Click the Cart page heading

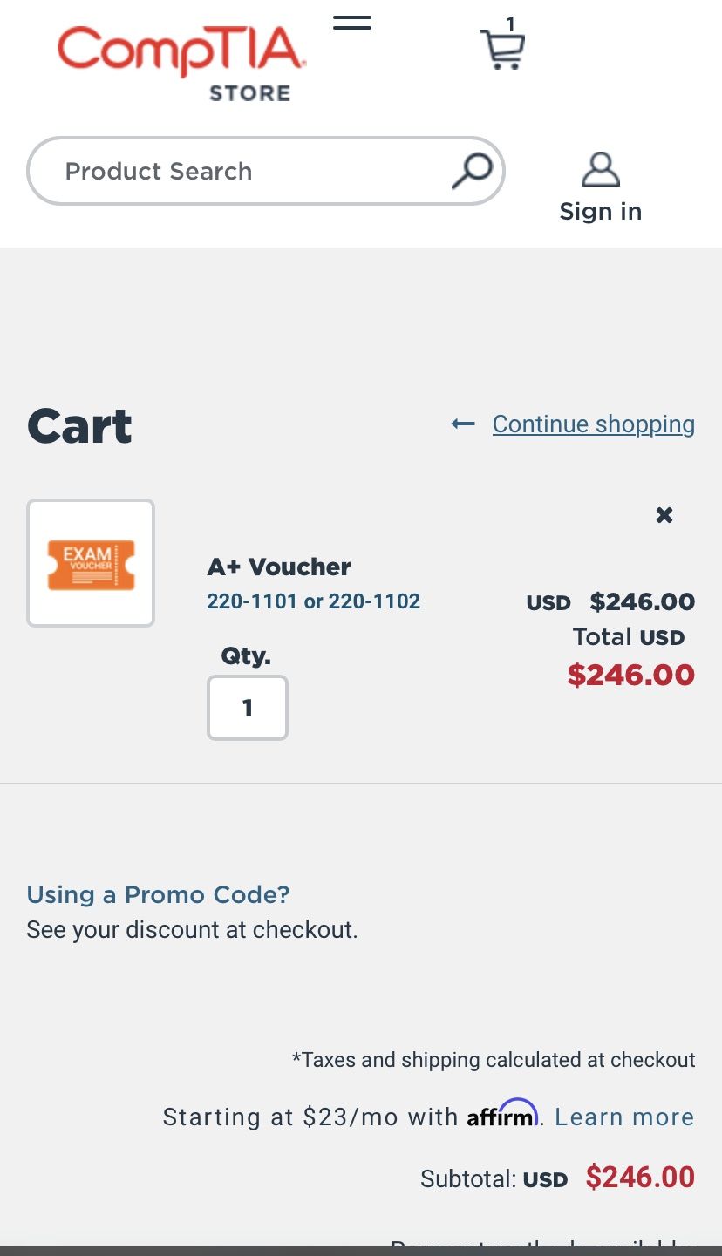[80, 426]
